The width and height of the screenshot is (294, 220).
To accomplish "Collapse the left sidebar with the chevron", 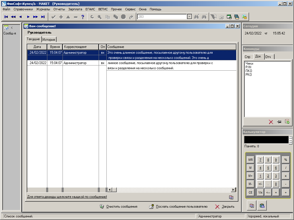I will [12, 28].
